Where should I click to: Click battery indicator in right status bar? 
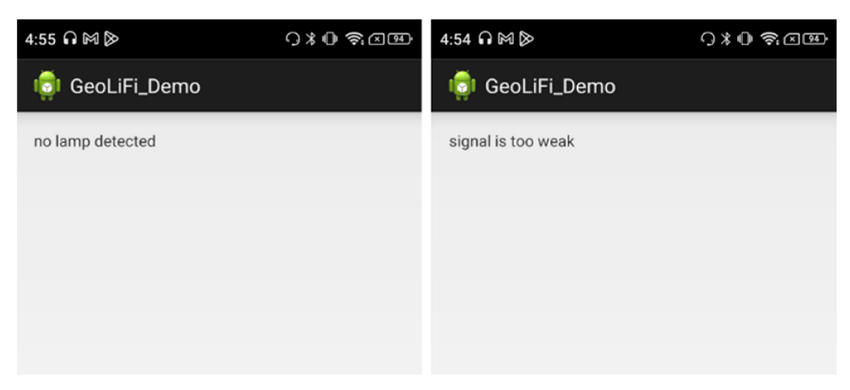[815, 39]
